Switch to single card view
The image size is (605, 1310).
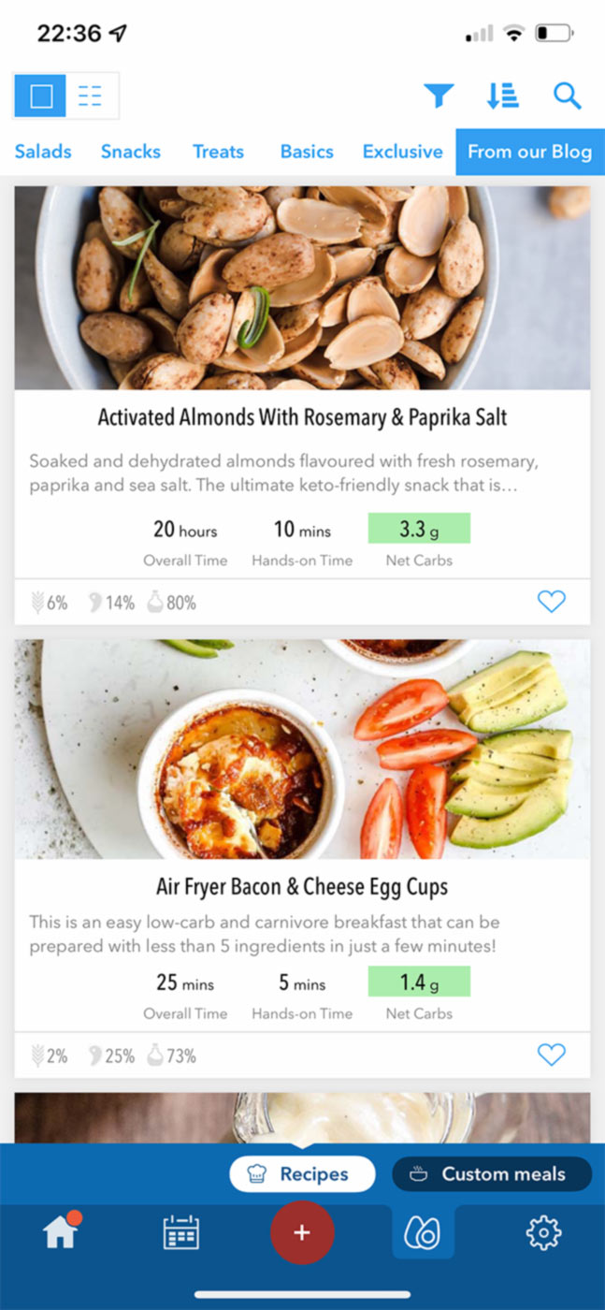(41, 95)
